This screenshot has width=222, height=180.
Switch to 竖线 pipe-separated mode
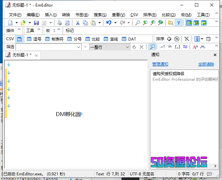[x=111, y=39]
